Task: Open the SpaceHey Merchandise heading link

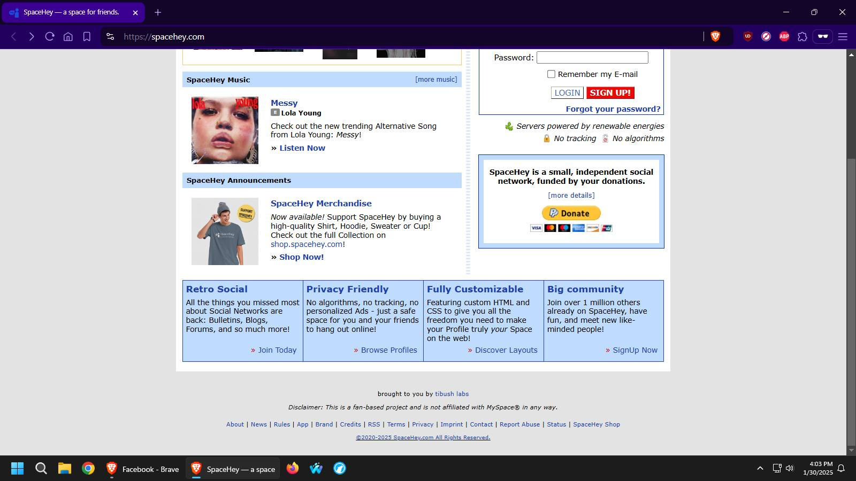Action: pyautogui.click(x=321, y=204)
